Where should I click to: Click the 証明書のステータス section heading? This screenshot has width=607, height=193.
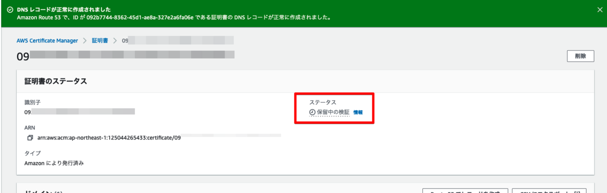56,81
